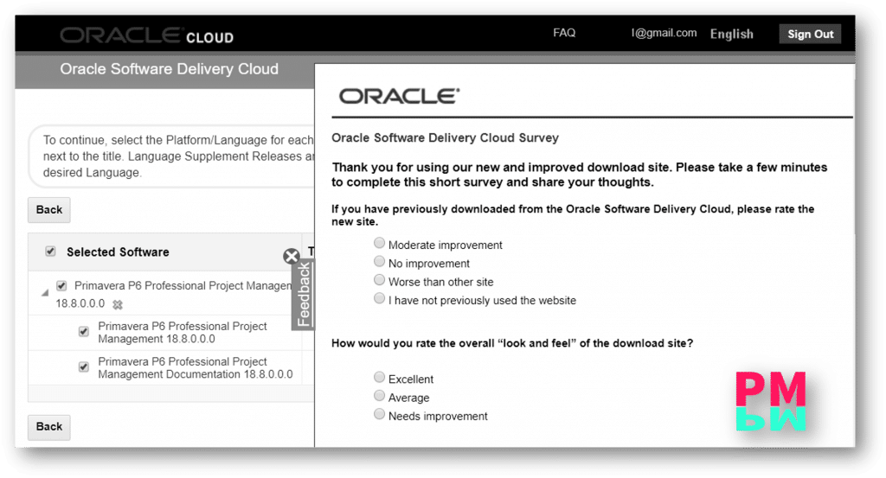Select Moderate improvement radio button
The image size is (886, 478).
coord(379,243)
